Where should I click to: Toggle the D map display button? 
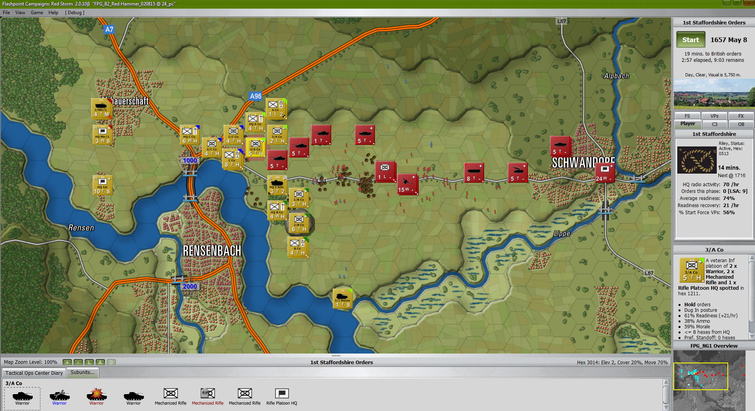(111, 362)
